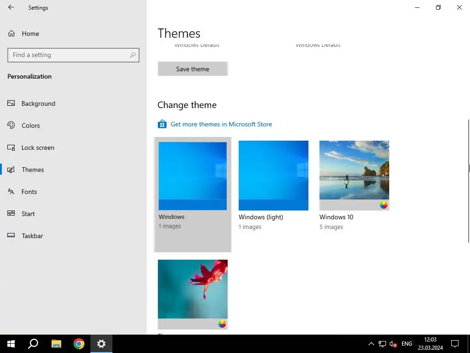
Task: Open Get more themes in Microsoft Store
Action: pyautogui.click(x=221, y=124)
